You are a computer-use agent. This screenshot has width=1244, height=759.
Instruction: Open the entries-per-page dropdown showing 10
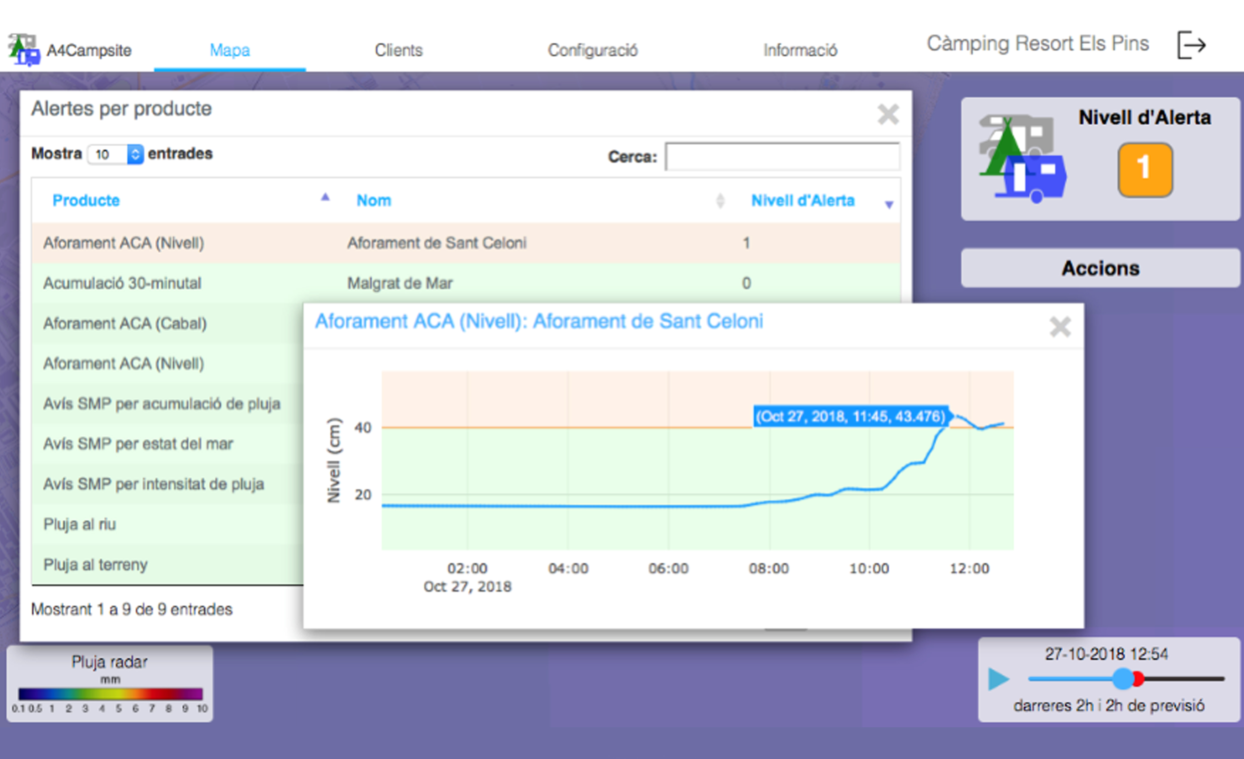[116, 154]
